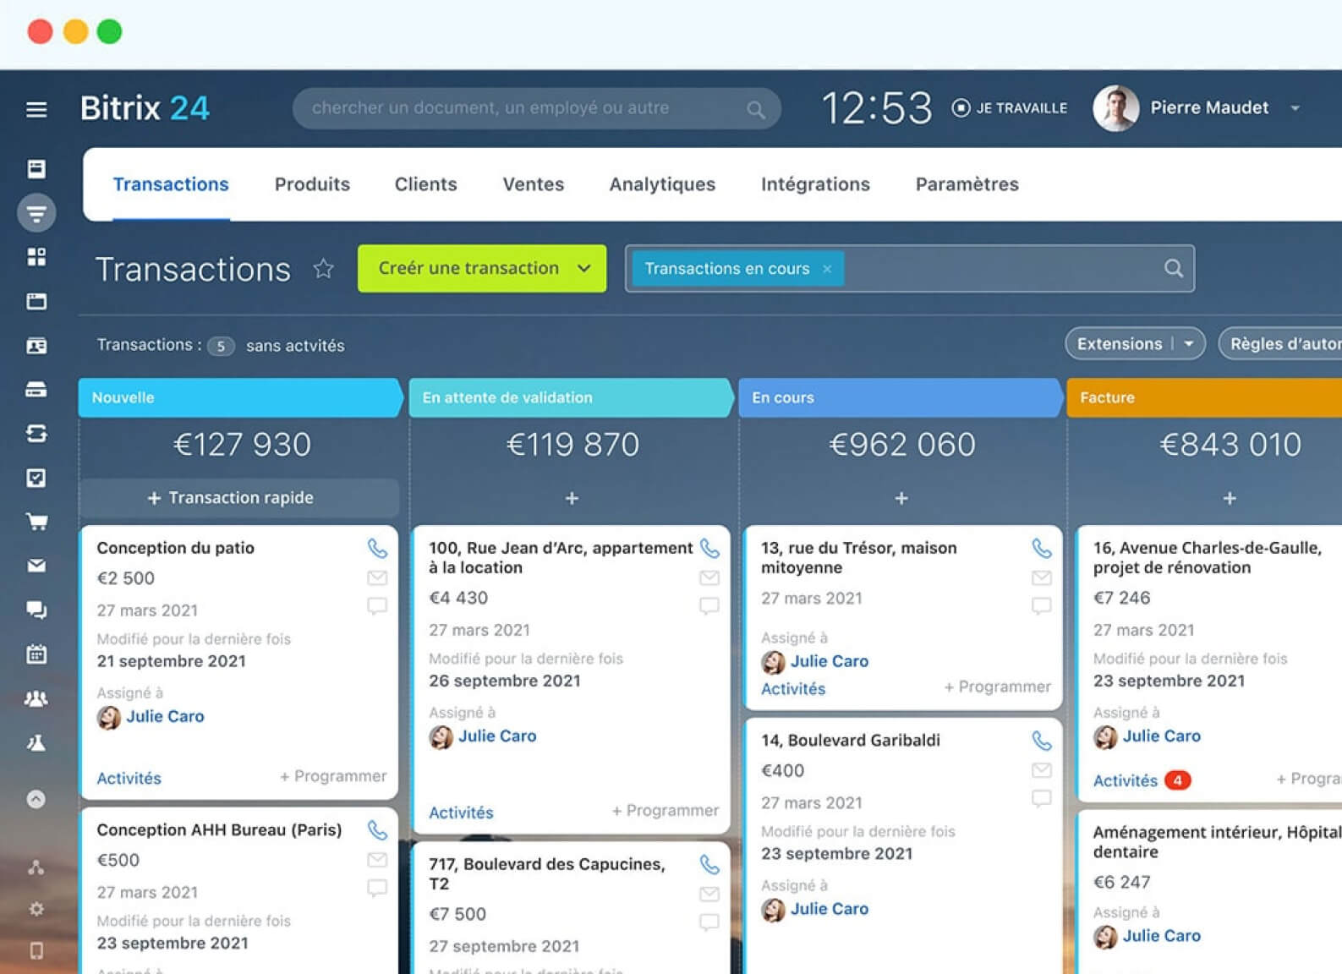Toggle the JE TRAVAILLE work status

coord(1010,108)
